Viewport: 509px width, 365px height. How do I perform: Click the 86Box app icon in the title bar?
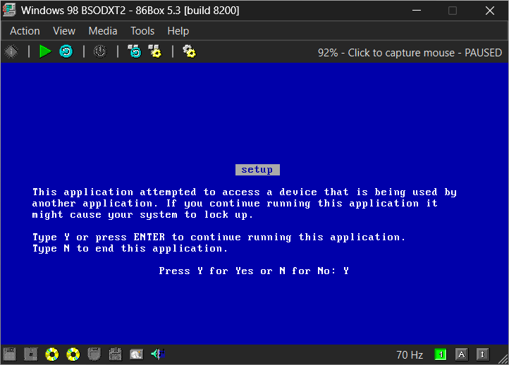[9, 11]
